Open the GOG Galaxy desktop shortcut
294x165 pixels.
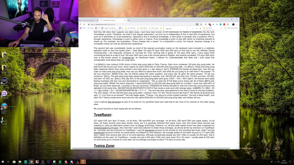4,94
